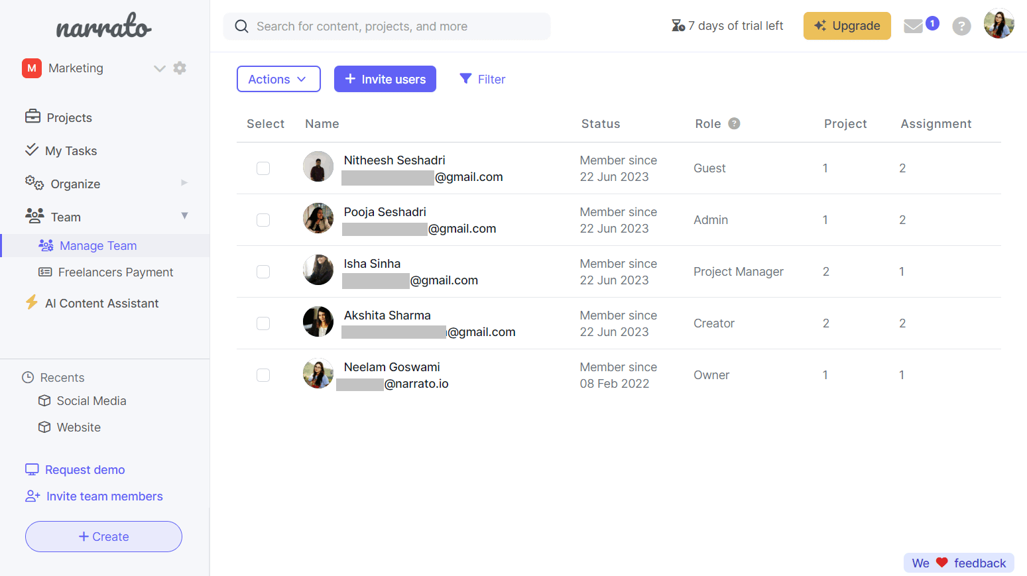Click the Owner role cell
This screenshot has height=576, width=1027.
pos(711,375)
